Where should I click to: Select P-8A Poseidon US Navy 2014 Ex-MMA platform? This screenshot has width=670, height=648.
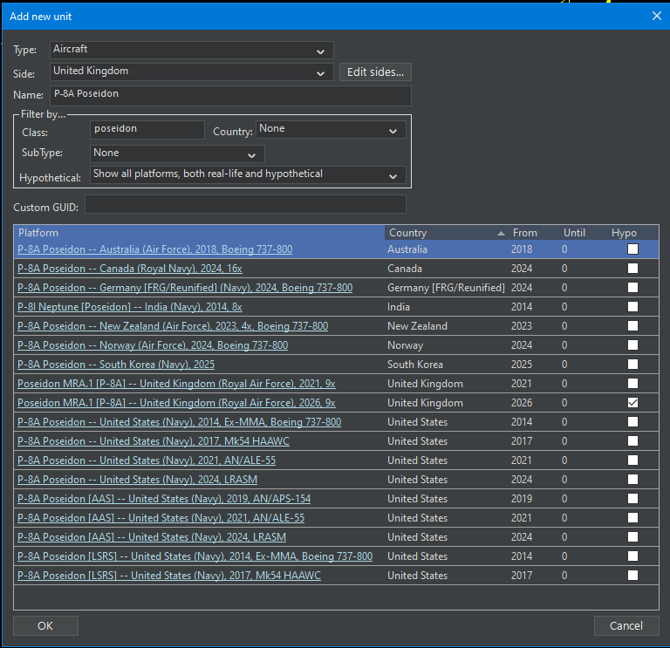pos(179,422)
